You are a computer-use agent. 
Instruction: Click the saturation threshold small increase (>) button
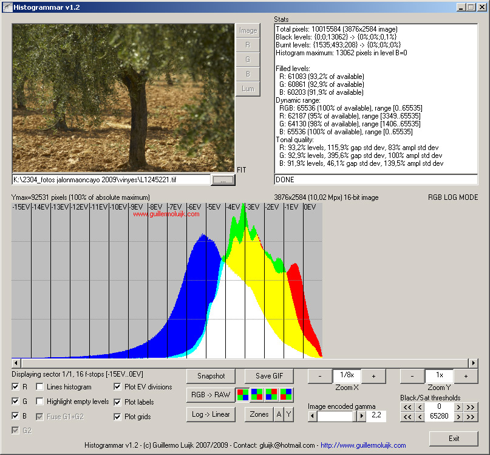458,417
